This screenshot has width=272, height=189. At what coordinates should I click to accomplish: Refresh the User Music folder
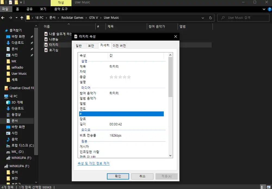coord(211,18)
